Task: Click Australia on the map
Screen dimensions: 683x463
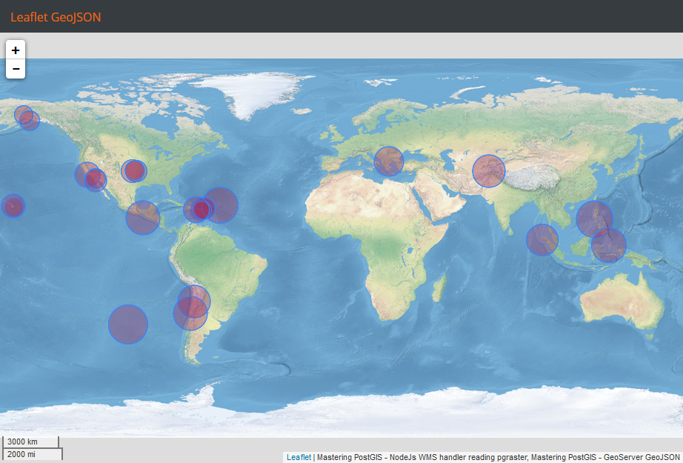Action: click(x=621, y=301)
